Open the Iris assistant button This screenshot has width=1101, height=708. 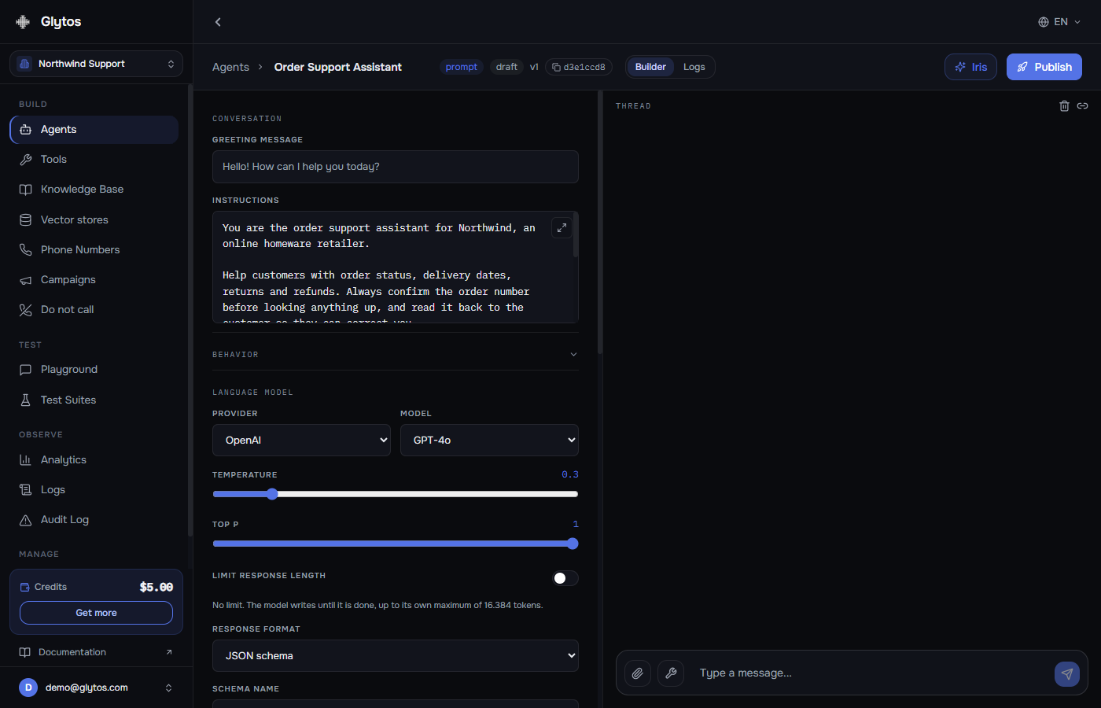coord(970,67)
